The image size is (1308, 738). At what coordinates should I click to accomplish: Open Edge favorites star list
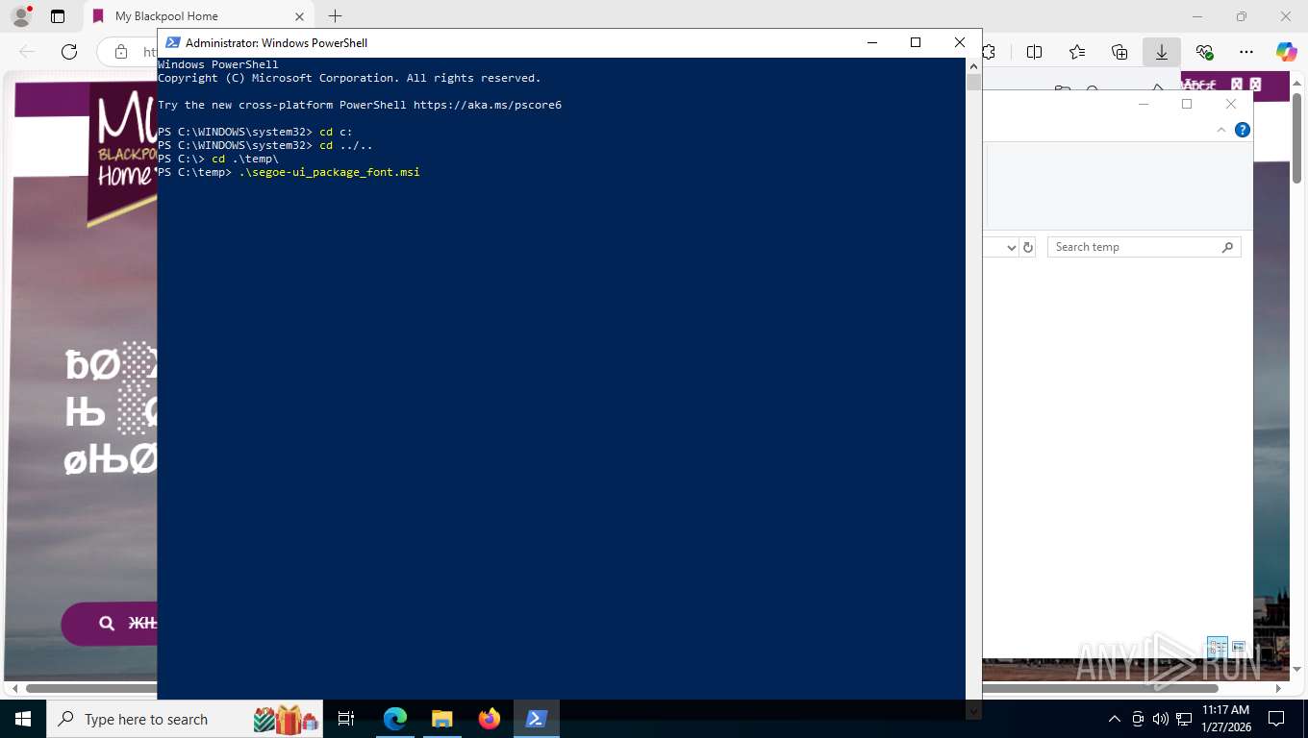(x=1076, y=52)
